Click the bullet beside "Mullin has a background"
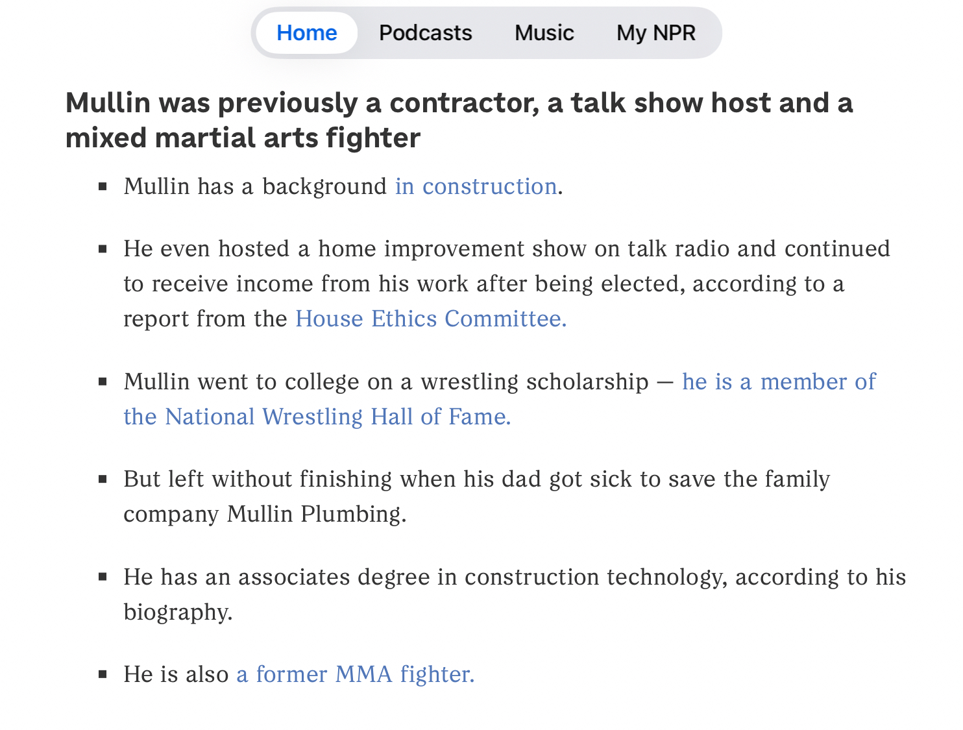The height and width of the screenshot is (730, 963). pyautogui.click(x=103, y=187)
